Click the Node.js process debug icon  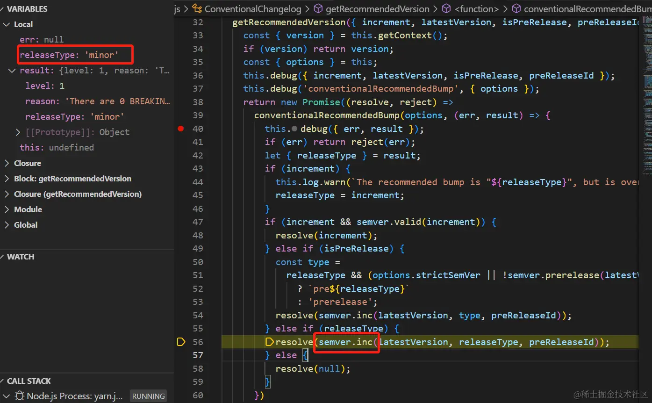(x=19, y=396)
